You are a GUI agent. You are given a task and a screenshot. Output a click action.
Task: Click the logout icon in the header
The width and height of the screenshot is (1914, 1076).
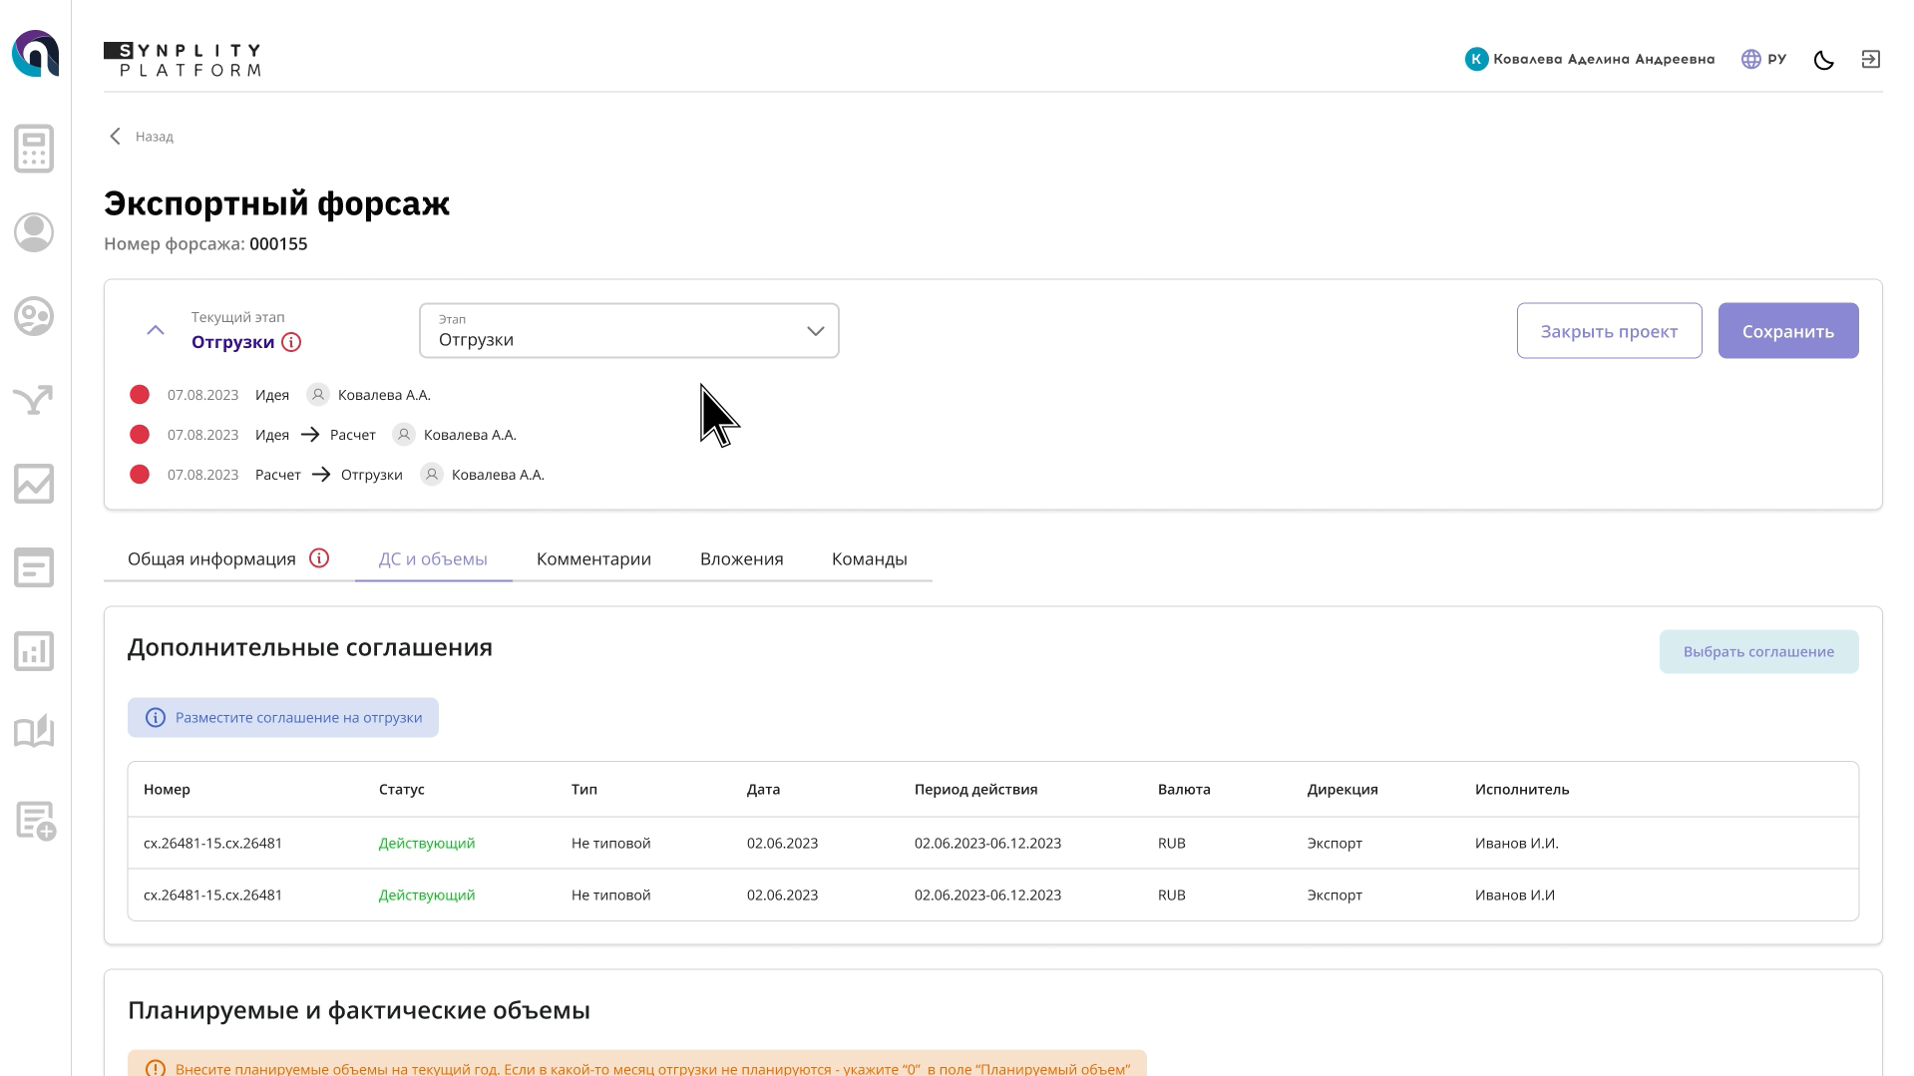pos(1871,59)
